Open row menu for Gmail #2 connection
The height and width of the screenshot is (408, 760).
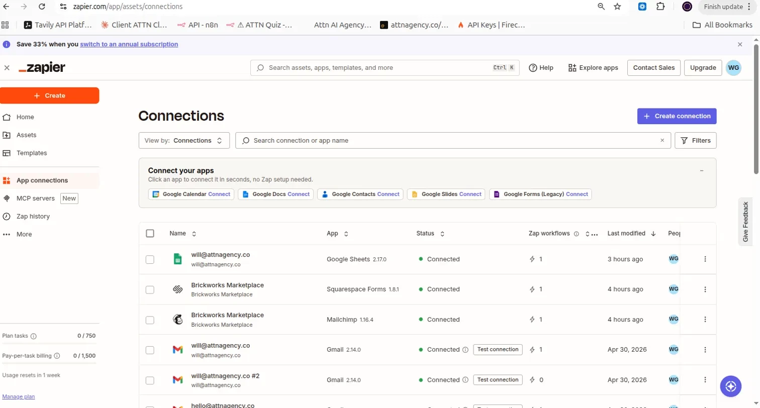tap(705, 380)
